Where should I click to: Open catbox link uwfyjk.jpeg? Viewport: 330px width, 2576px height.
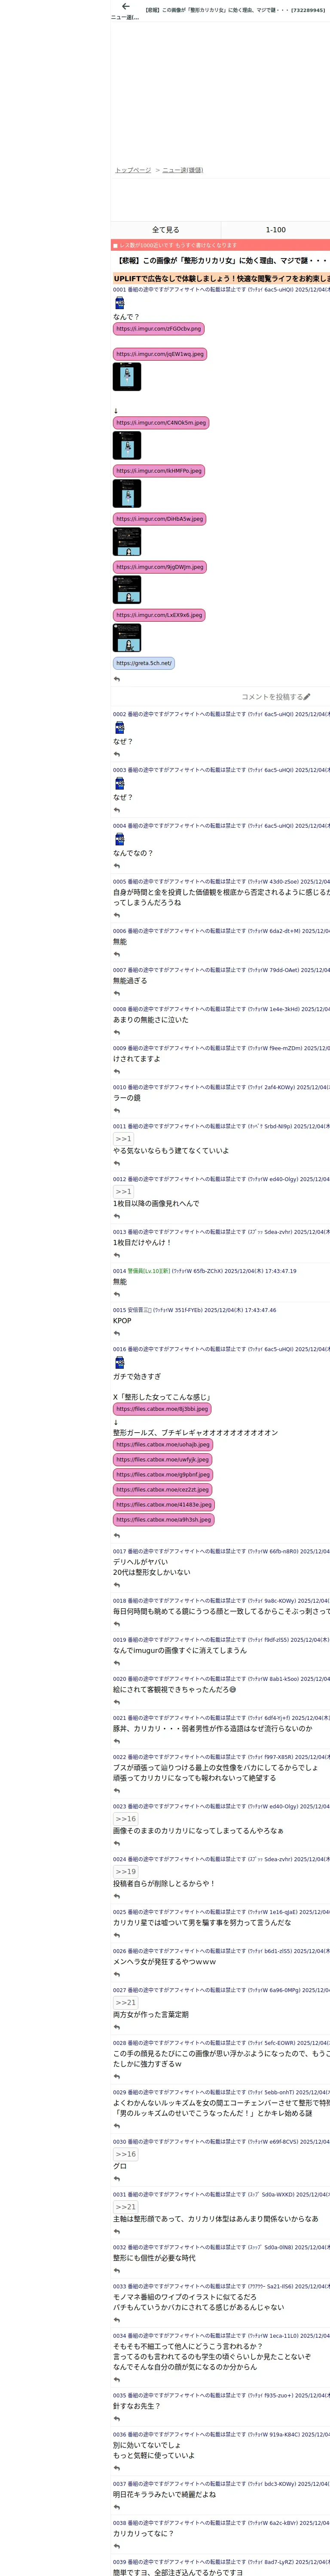162,1460
